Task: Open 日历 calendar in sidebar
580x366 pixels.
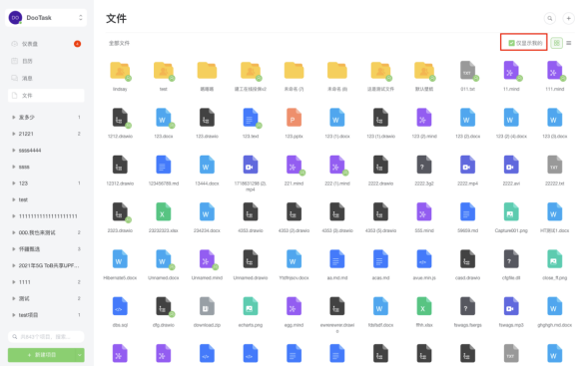Action: 46,61
